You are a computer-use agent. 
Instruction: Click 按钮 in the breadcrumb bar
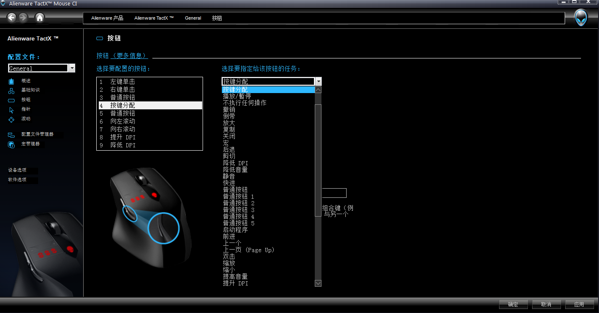click(x=217, y=18)
